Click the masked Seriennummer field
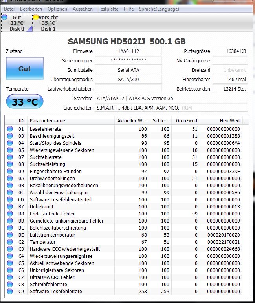This screenshot has width=255, height=303. point(128,60)
